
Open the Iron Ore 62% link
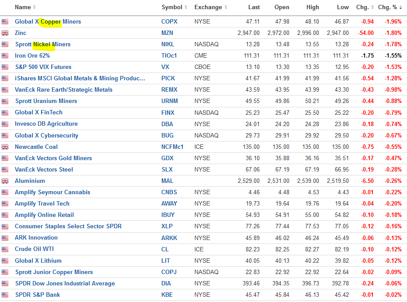tap(32, 55)
